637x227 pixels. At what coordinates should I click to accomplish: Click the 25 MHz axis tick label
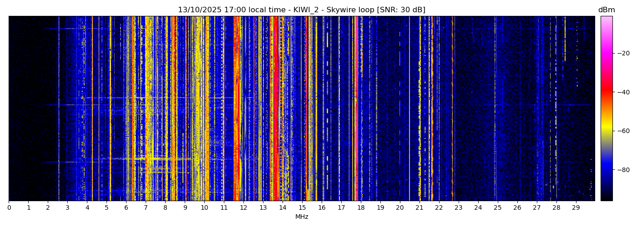click(497, 207)
